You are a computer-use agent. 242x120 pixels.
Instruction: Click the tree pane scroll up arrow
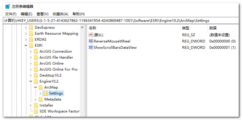82,28
